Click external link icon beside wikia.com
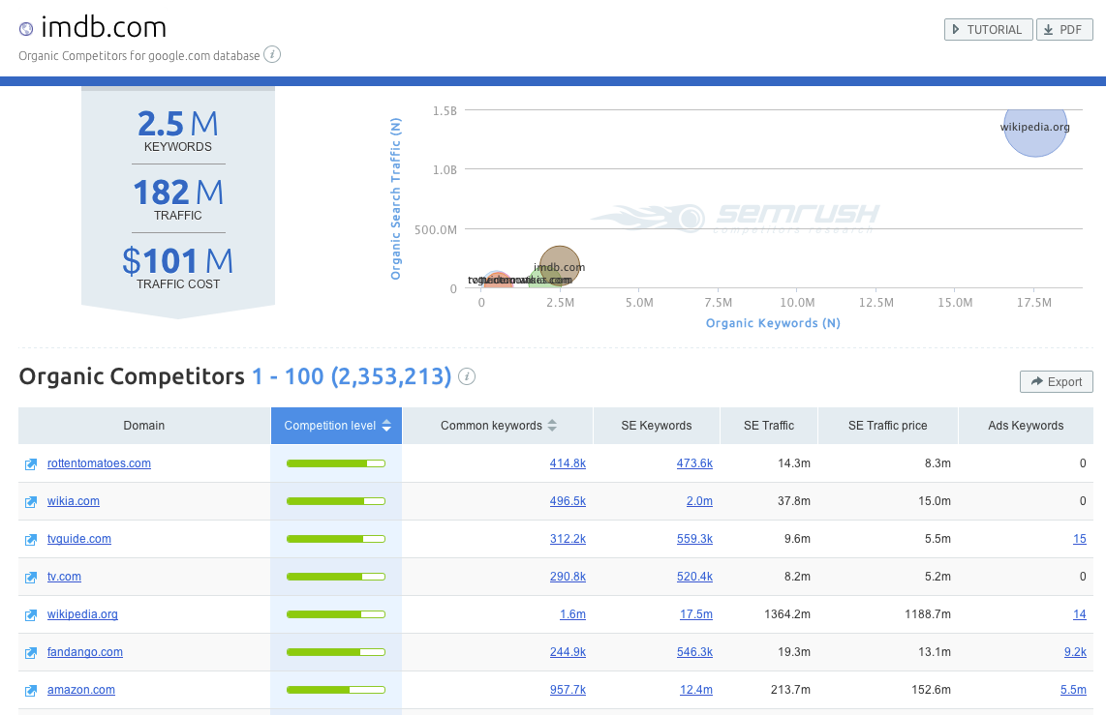The width and height of the screenshot is (1106, 715). pyautogui.click(x=31, y=502)
